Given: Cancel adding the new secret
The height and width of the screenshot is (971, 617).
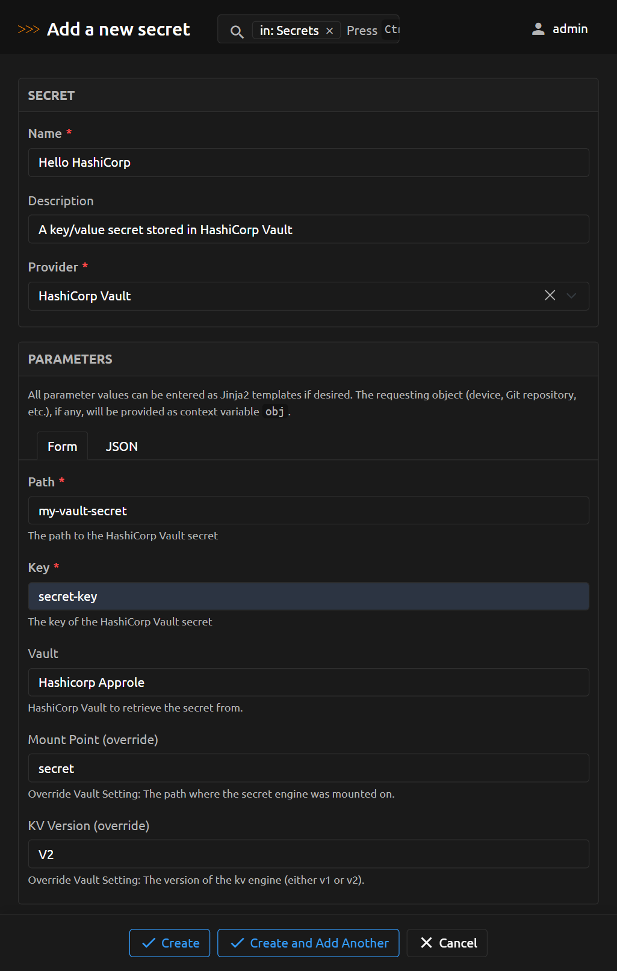Looking at the screenshot, I should point(447,943).
